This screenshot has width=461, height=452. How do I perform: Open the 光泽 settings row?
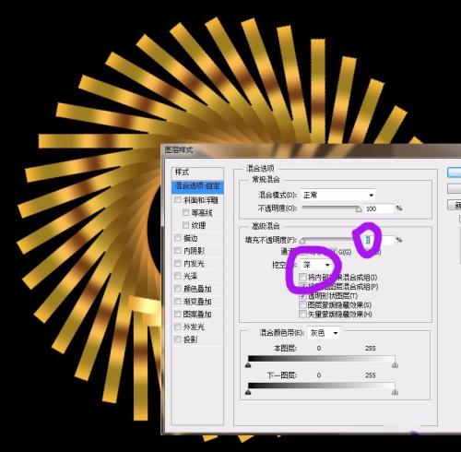pyautogui.click(x=197, y=276)
